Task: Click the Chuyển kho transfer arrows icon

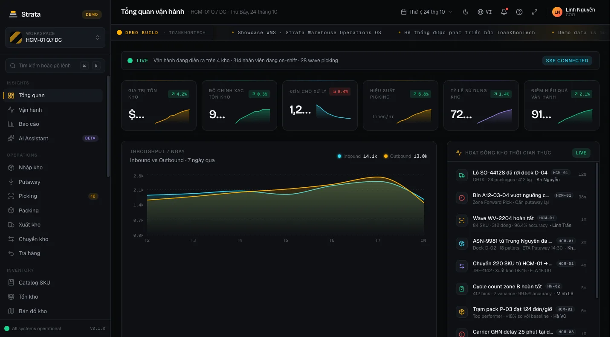Action: click(x=11, y=239)
